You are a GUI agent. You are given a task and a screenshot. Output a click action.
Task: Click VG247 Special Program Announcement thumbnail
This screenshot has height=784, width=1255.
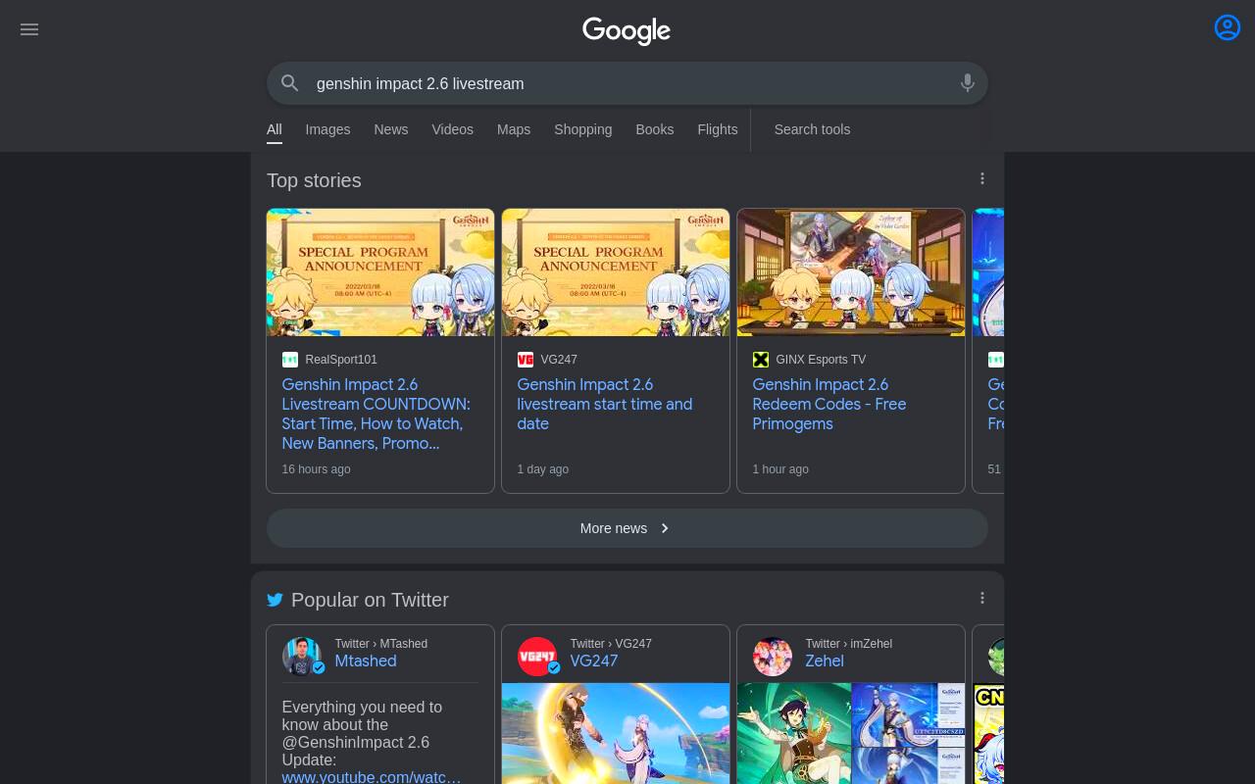coord(616,272)
